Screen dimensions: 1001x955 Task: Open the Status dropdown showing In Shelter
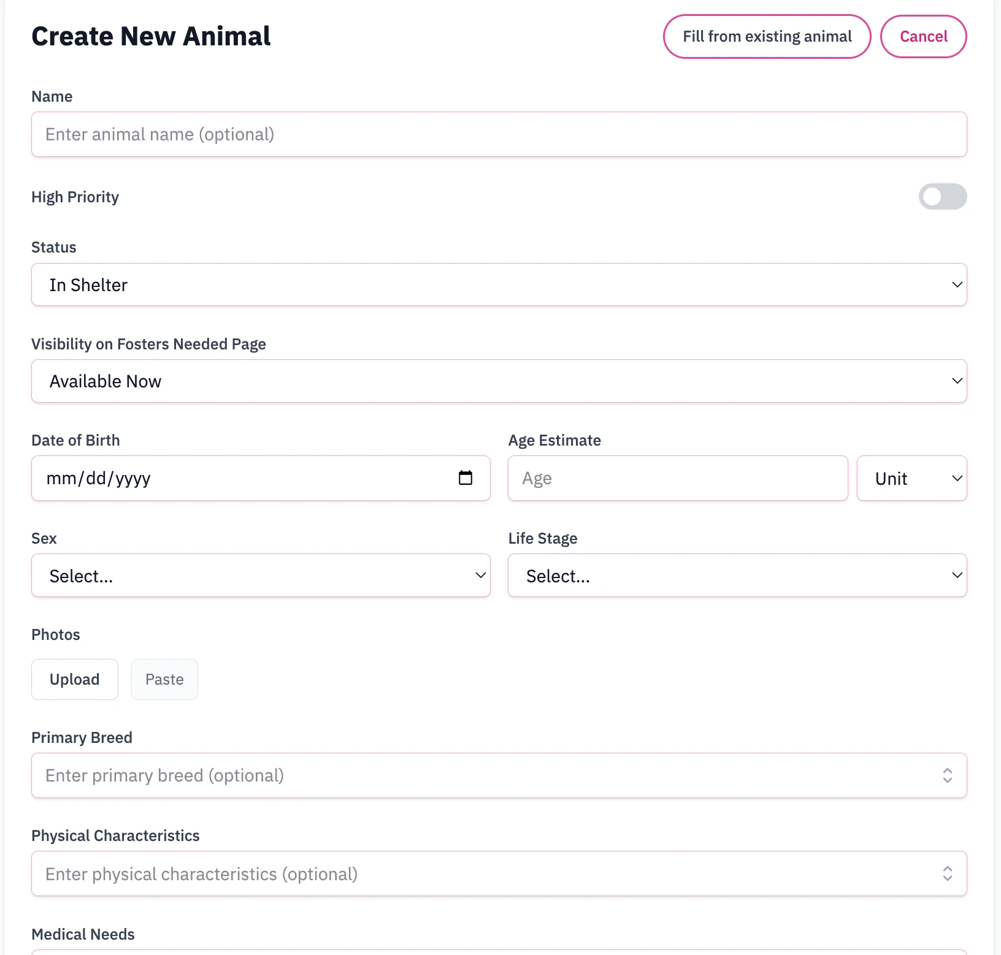coord(499,284)
